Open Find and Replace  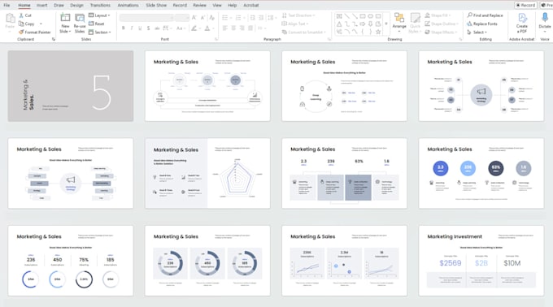485,15
